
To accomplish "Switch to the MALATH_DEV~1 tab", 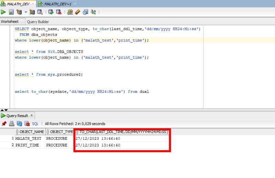I will [57, 4].
